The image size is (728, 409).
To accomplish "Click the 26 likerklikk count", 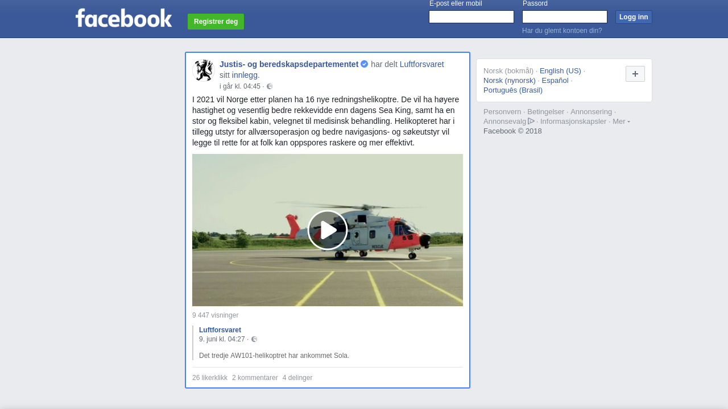I will [x=210, y=378].
